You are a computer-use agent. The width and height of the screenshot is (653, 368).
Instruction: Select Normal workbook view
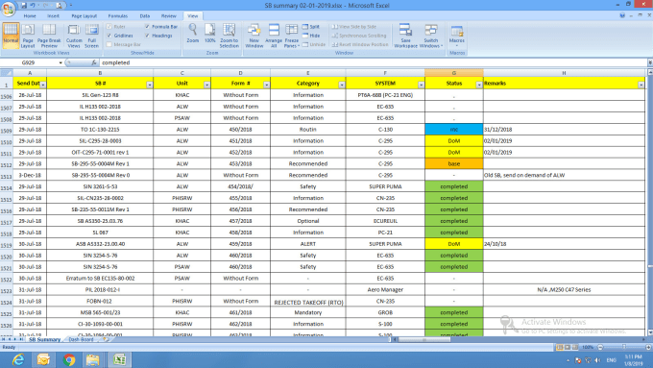[x=11, y=36]
